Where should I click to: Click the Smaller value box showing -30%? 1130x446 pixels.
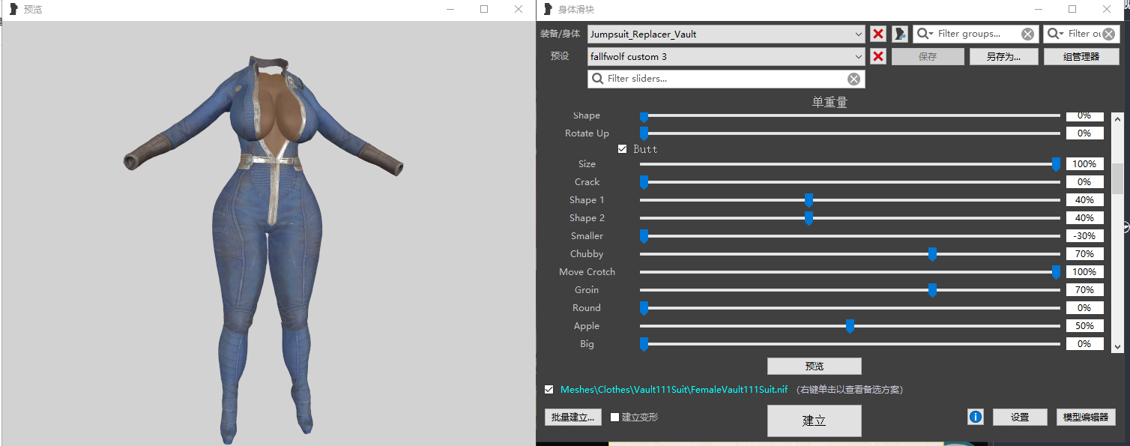(1084, 235)
